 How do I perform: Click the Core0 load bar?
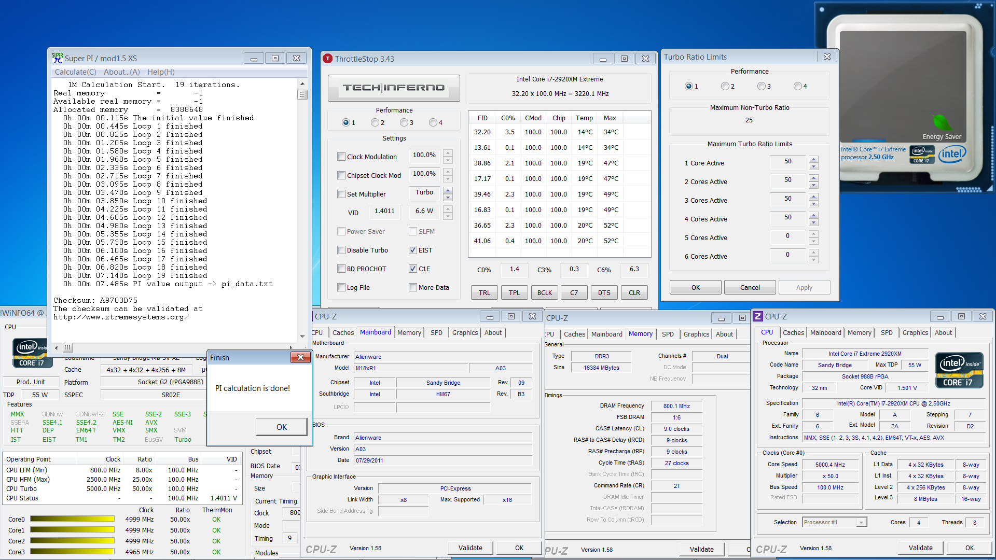(x=72, y=519)
